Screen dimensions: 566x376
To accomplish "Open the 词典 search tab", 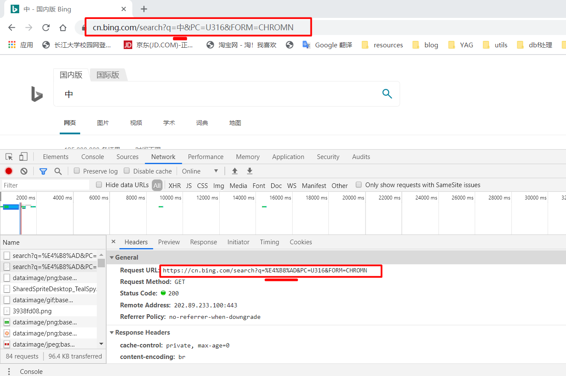I will [202, 123].
